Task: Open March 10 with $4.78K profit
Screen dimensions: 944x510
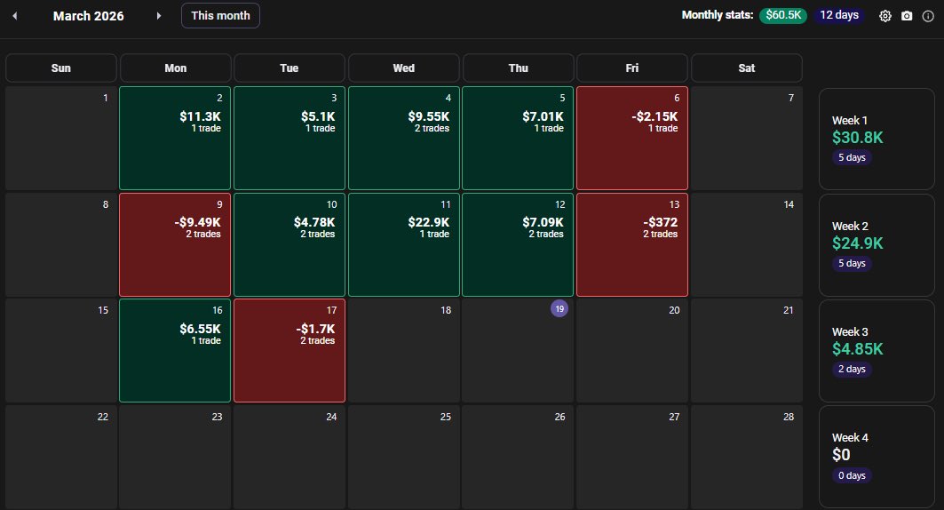Action: tap(289, 244)
